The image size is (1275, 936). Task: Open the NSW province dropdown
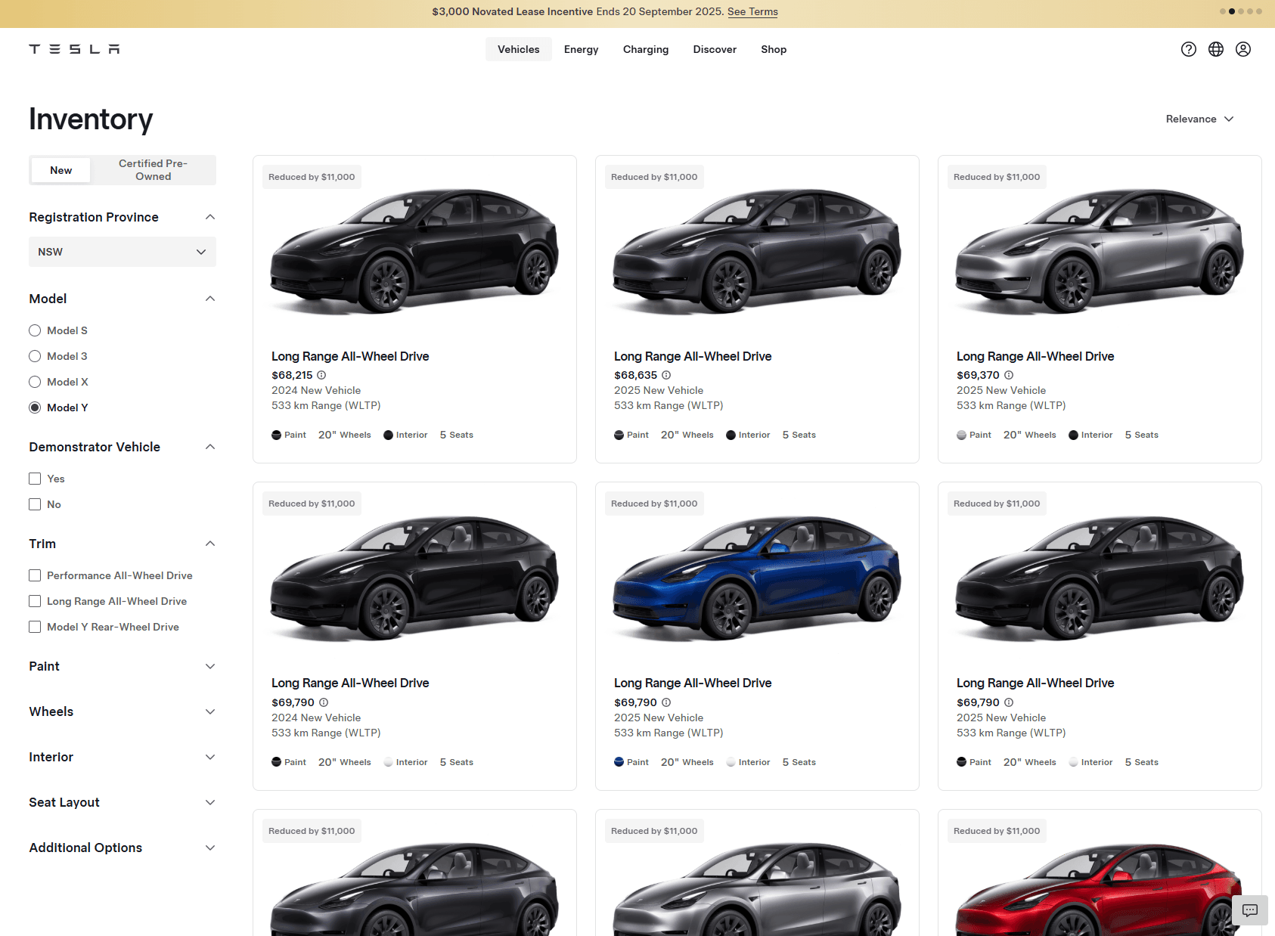point(123,252)
